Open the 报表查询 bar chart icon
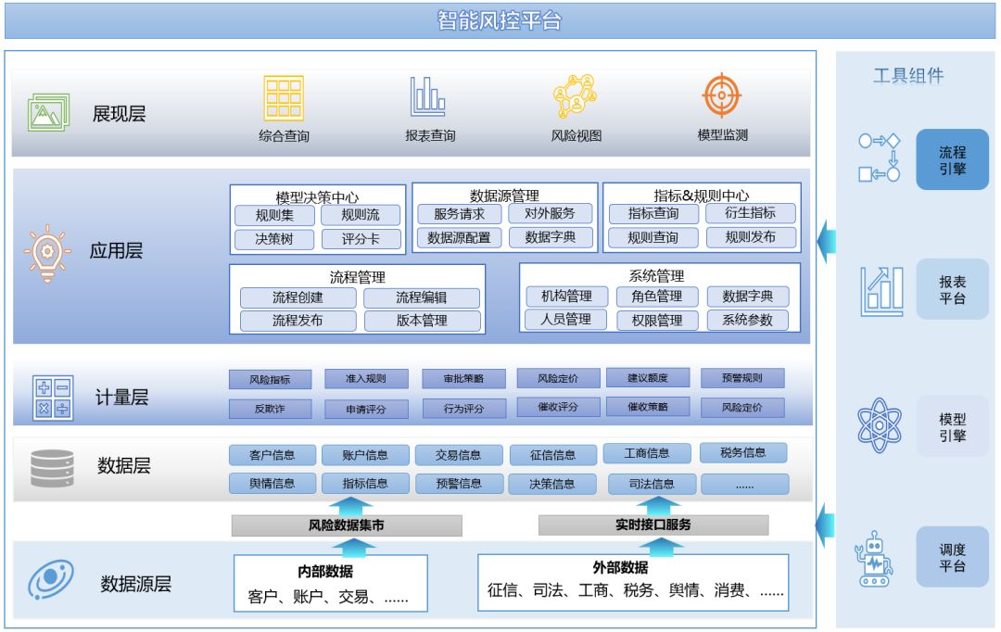 (x=429, y=97)
